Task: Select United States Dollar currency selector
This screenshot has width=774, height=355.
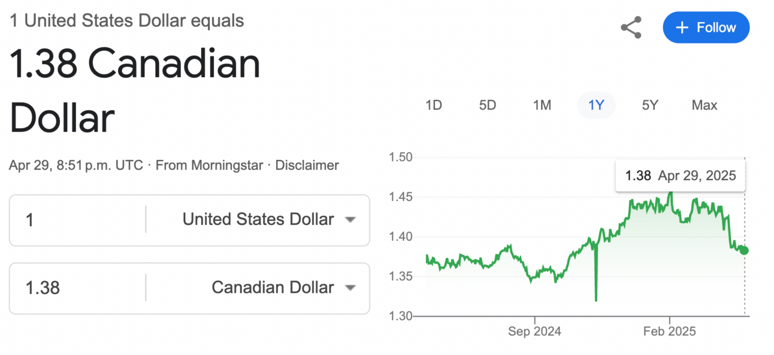Action: [258, 220]
